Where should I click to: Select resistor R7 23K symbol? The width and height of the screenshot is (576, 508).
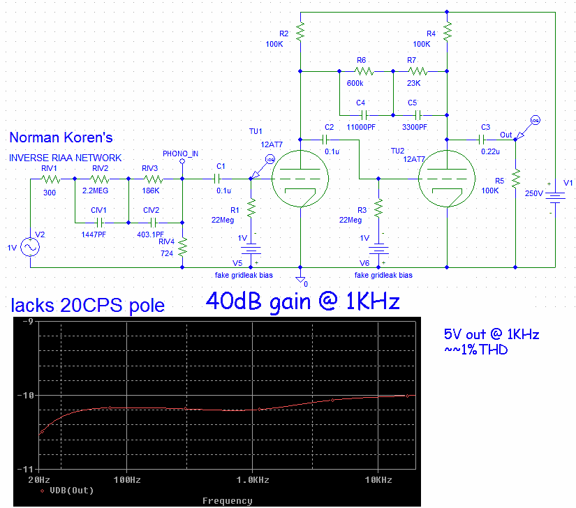click(418, 71)
